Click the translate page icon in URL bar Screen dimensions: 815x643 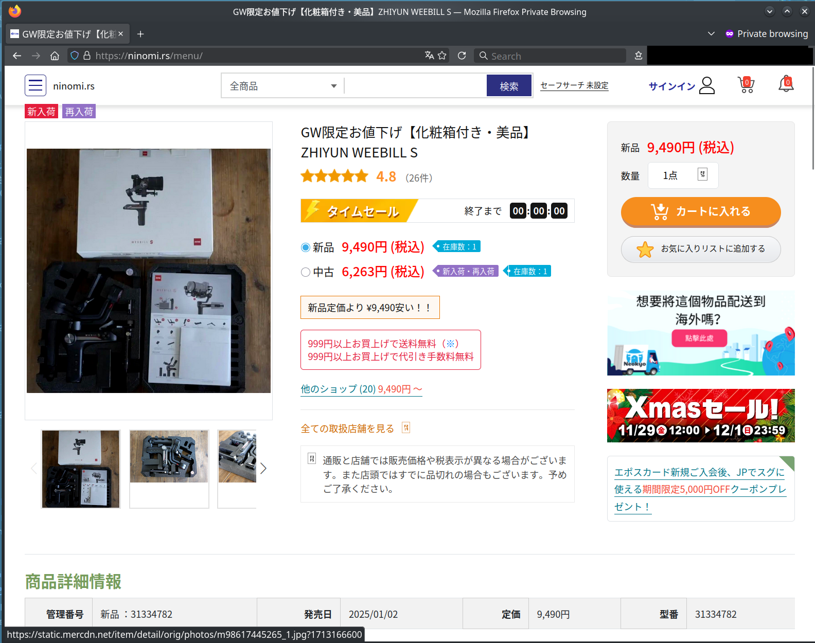pyautogui.click(x=429, y=56)
